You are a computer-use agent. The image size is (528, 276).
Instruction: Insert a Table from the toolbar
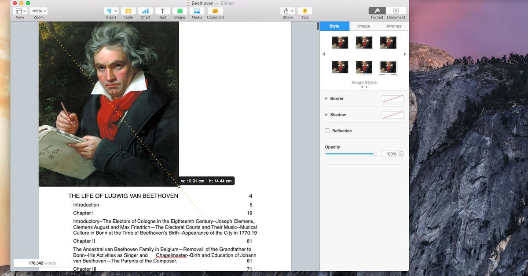[128, 11]
